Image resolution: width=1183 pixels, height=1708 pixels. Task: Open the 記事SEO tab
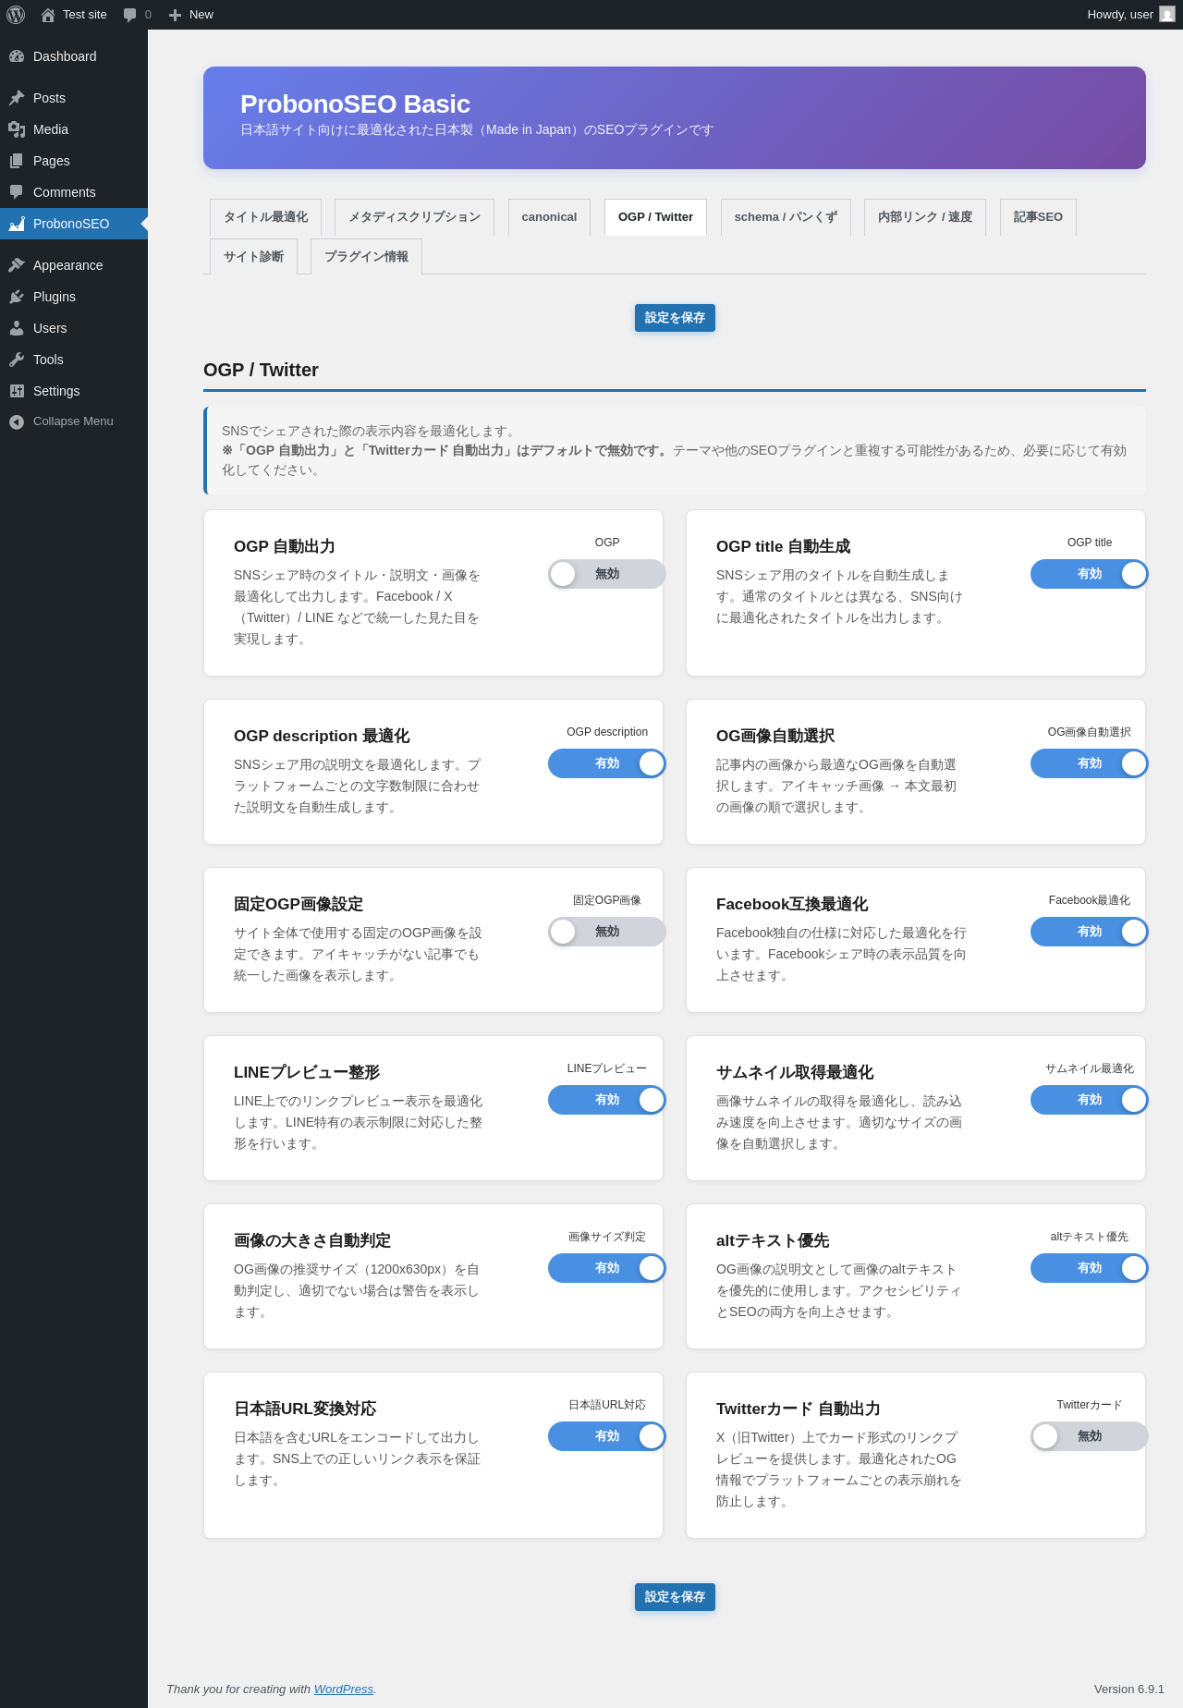coord(1038,217)
